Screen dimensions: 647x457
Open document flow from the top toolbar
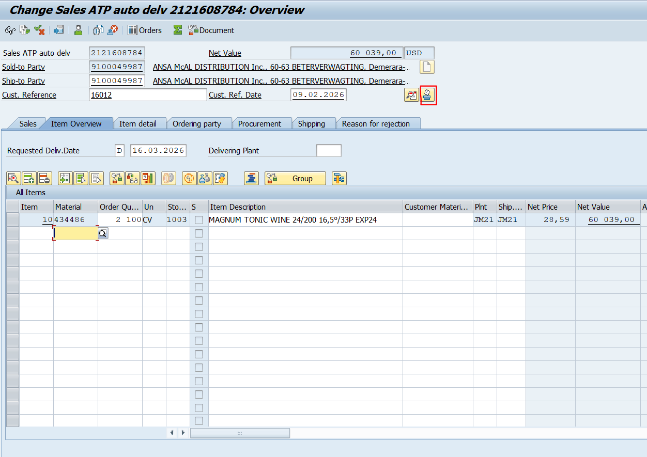24,30
